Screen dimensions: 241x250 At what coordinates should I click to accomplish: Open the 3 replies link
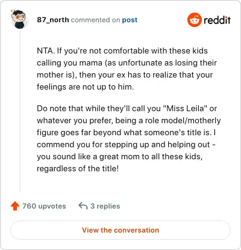(105, 206)
